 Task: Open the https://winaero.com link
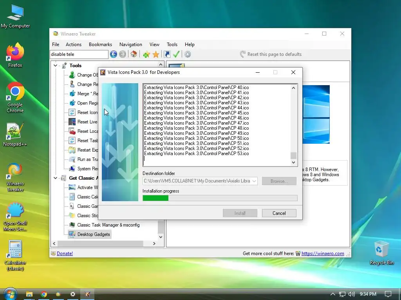pos(323,253)
